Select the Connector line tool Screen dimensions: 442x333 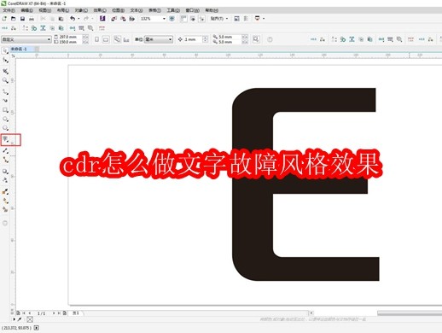(5, 160)
